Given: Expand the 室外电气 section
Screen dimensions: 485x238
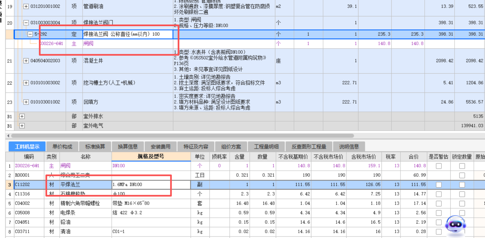Looking at the screenshot, I should coord(22,126).
